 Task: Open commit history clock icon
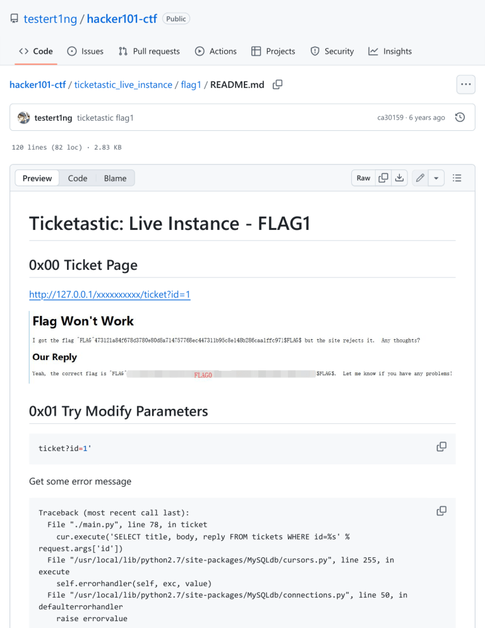pyautogui.click(x=460, y=118)
